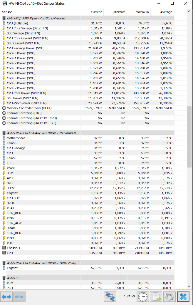Select the TSI0 sensor row
193x305 pixels.
click(x=87, y=163)
